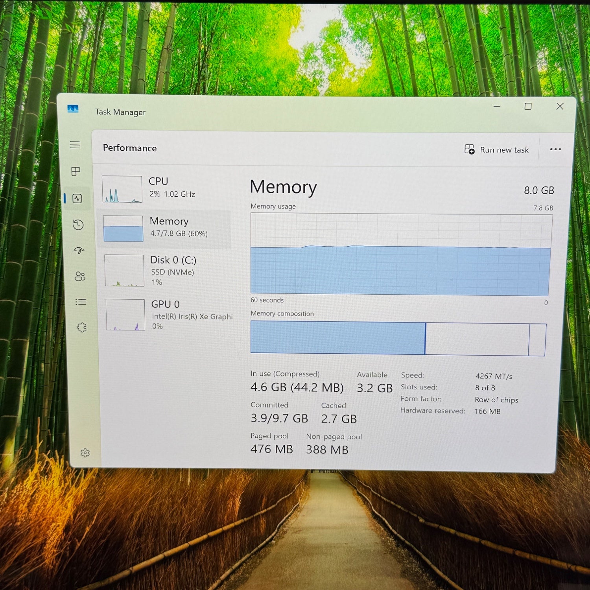Screen dimensions: 590x590
Task: Click the CPU mini graph thumbnail
Action: [122, 189]
